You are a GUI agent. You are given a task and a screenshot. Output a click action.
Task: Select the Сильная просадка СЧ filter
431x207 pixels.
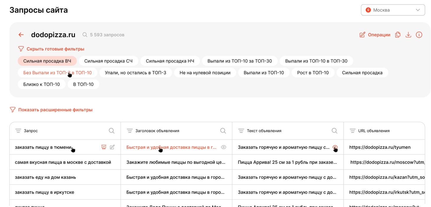108,61
